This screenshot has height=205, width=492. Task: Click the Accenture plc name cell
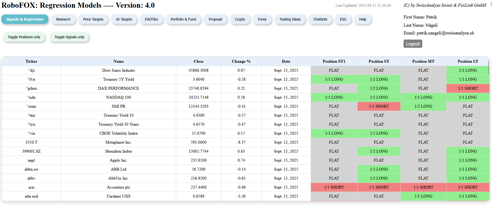119,187
